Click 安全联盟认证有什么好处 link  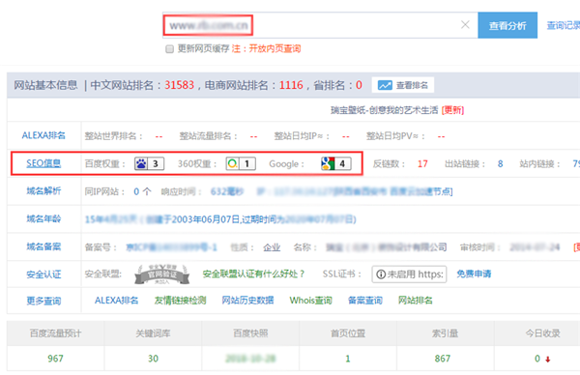(x=253, y=274)
